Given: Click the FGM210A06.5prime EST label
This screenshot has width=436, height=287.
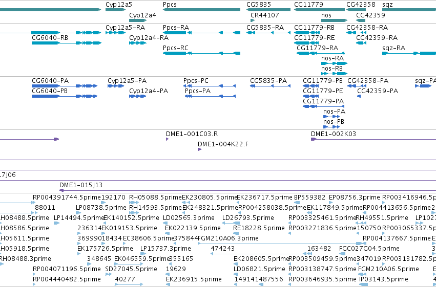Looking at the screenshot, I should click(x=388, y=269).
